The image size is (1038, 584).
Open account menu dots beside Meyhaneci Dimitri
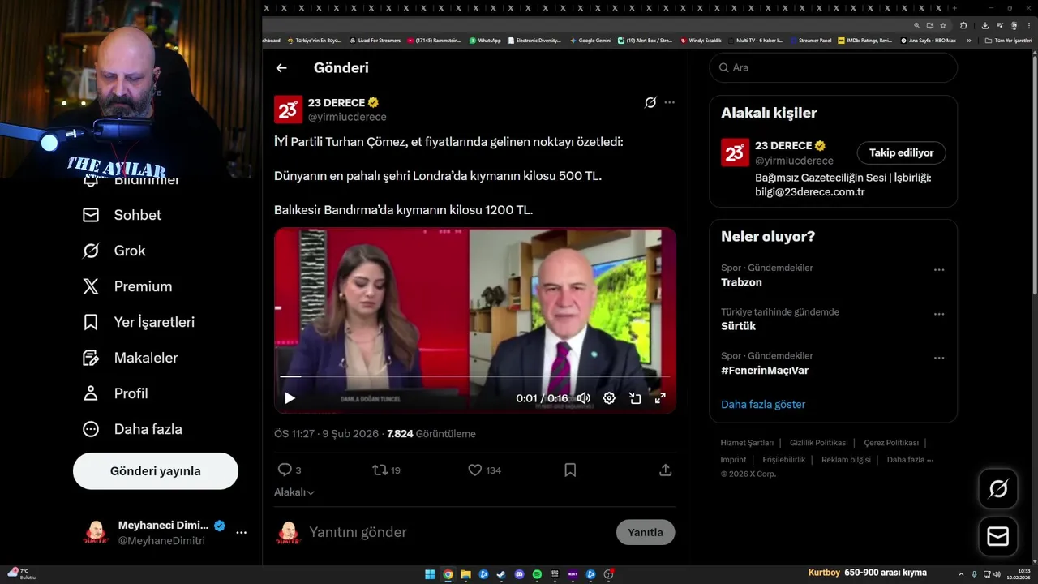(241, 533)
